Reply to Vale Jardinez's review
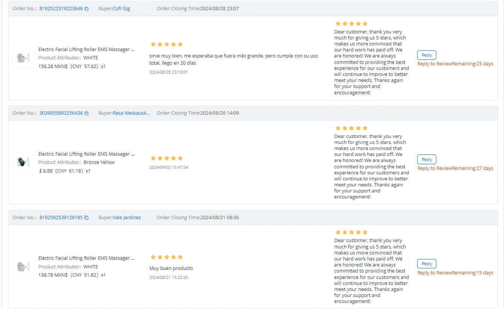The image size is (504, 309). click(x=427, y=264)
